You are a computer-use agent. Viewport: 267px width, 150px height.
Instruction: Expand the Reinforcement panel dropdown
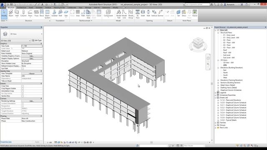tap(86, 20)
